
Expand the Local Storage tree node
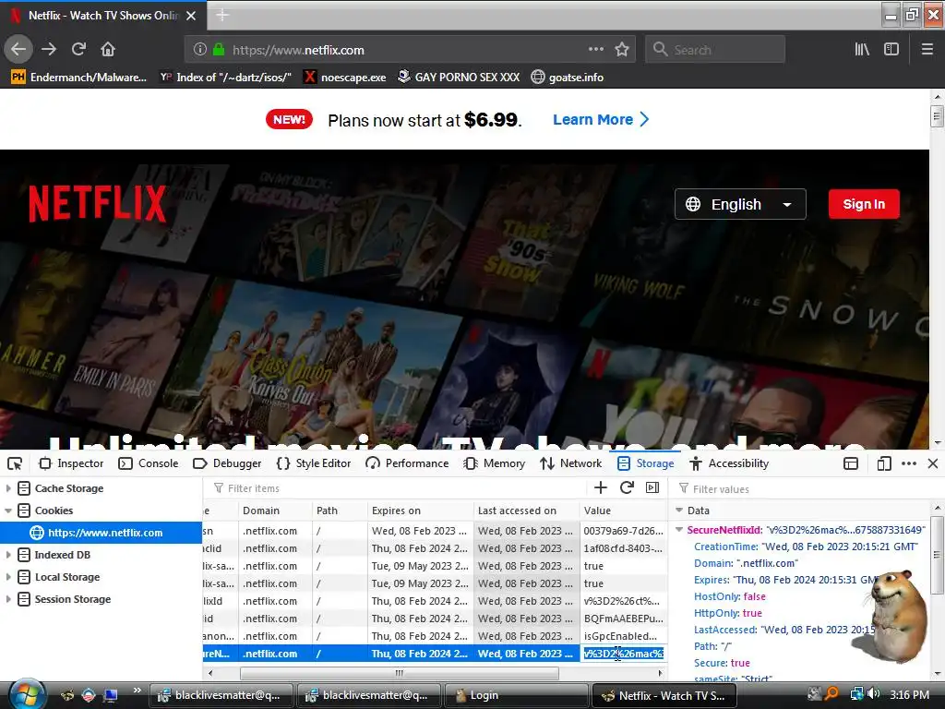(x=8, y=577)
